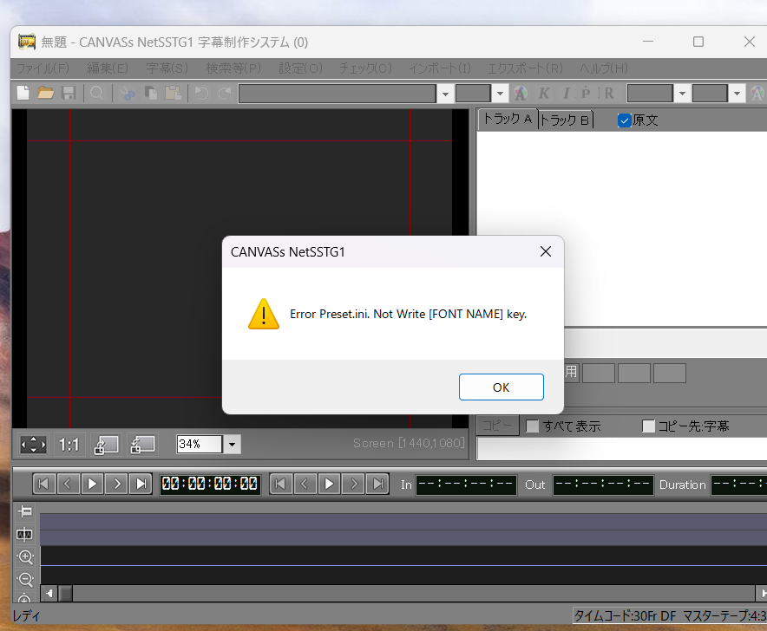
Task: Click the Paste clipboard icon
Action: 174,93
